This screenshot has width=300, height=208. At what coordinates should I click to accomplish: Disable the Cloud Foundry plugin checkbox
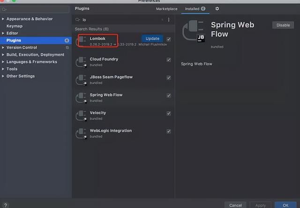[x=169, y=60]
